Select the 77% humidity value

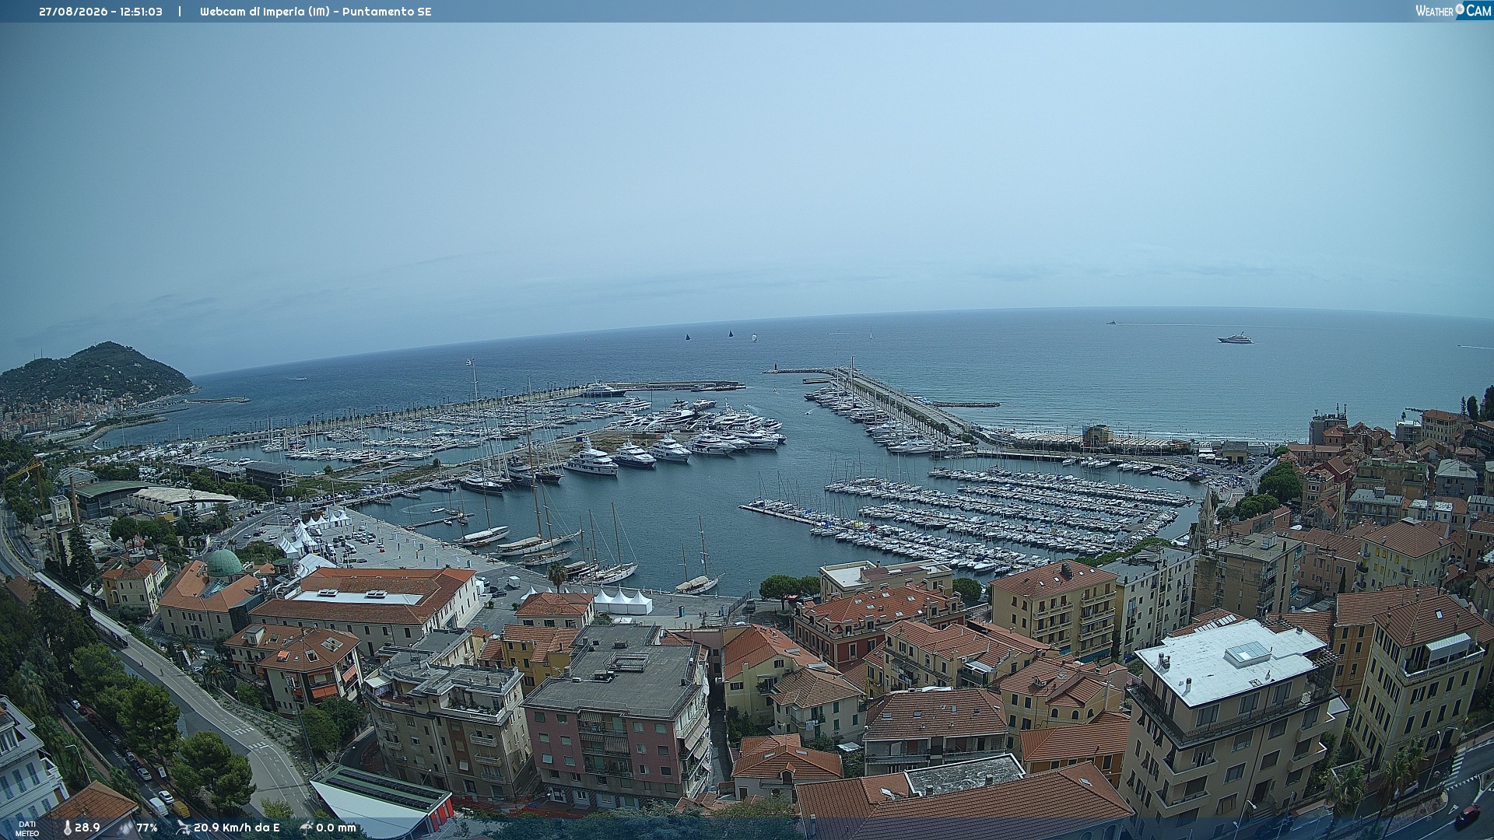coord(147,828)
